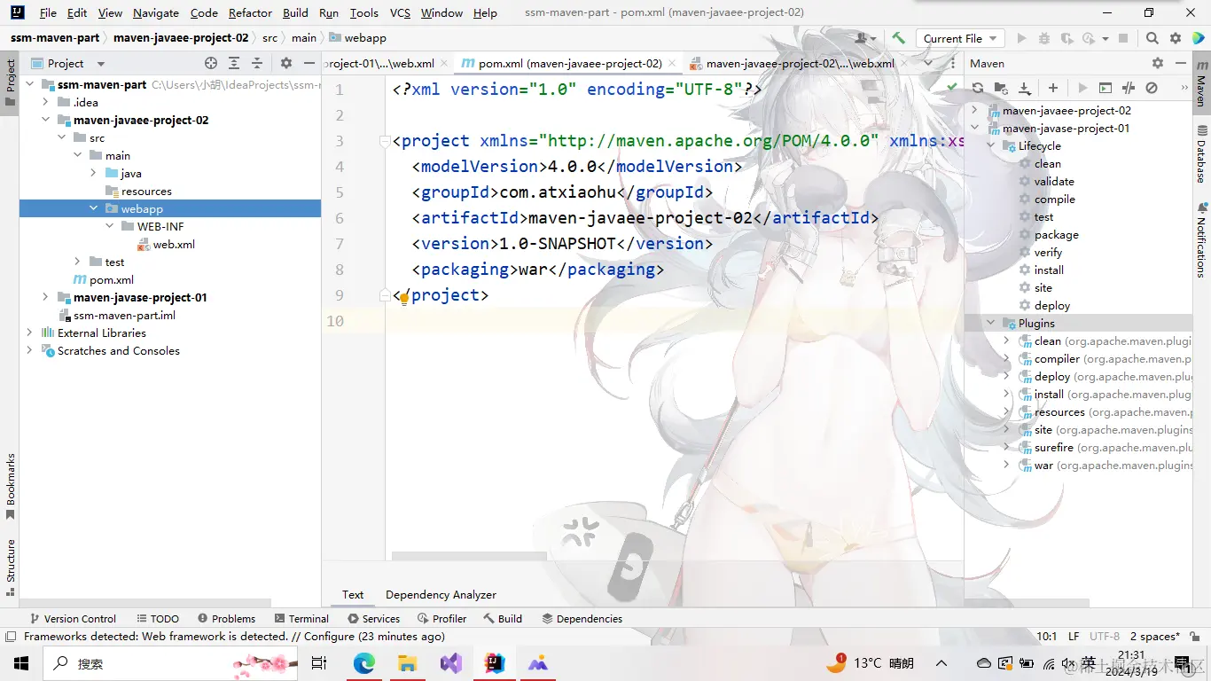Screen dimensions: 1211x681
Task: Open Microsoft Edge from Windows taskbar
Action: (x=363, y=662)
